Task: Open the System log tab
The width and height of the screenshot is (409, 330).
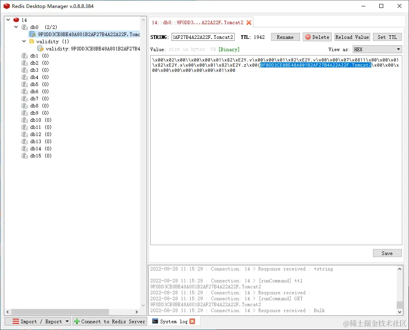Action: tap(174, 321)
